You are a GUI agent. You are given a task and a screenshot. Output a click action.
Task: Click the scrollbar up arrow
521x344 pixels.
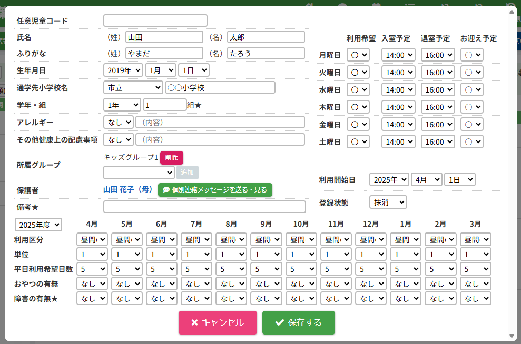[512, 11]
